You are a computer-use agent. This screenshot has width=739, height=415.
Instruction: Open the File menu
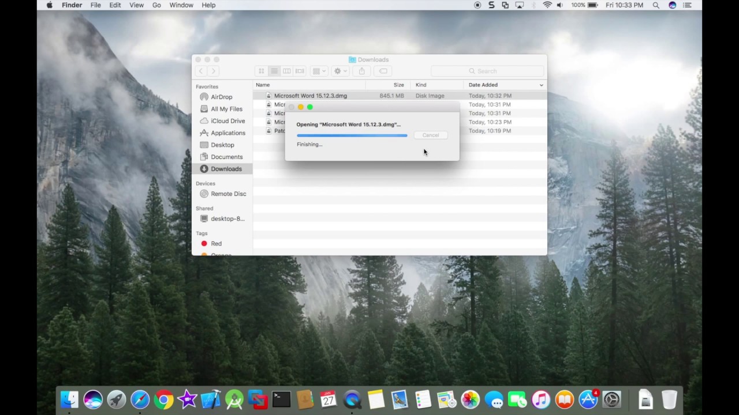95,5
